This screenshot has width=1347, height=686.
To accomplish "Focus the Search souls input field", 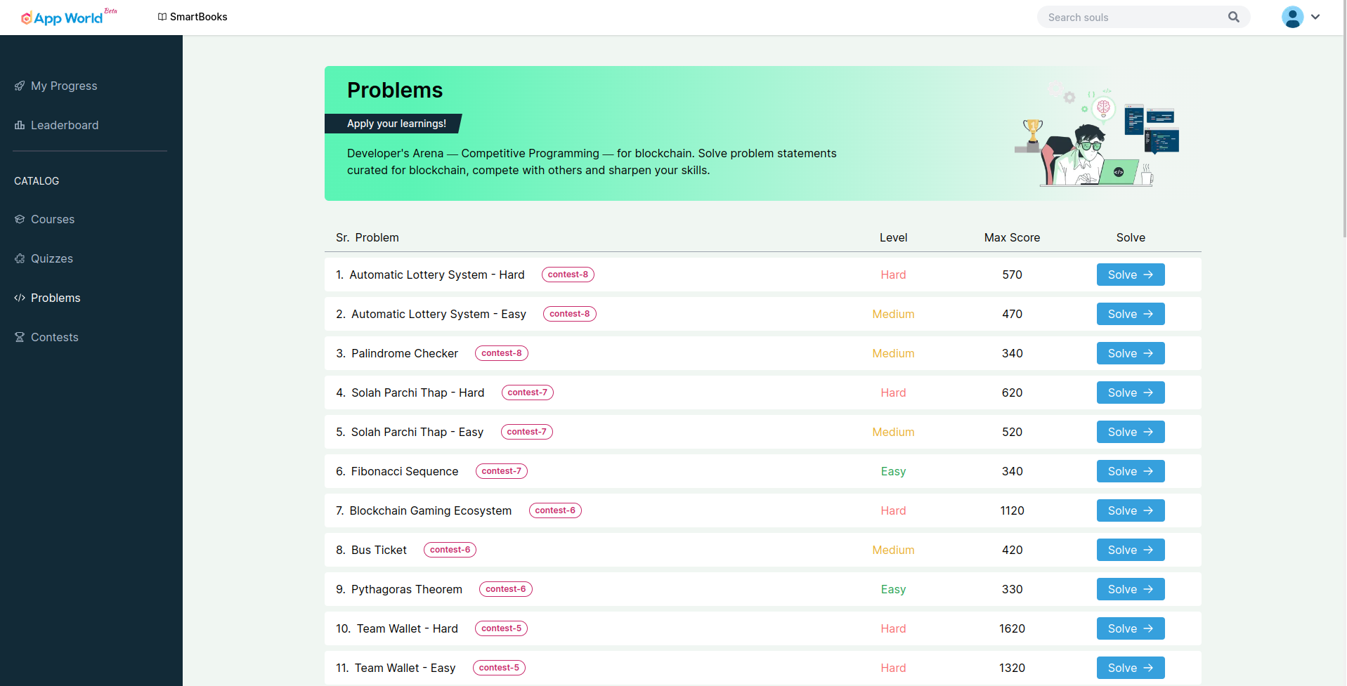I will click(1133, 18).
